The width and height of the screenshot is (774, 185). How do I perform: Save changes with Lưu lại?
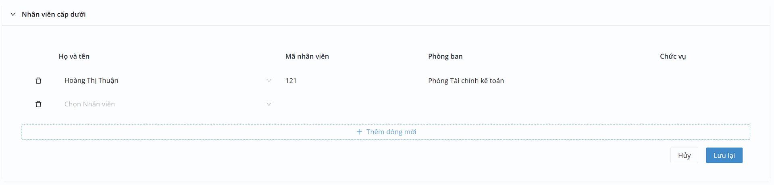(724, 156)
